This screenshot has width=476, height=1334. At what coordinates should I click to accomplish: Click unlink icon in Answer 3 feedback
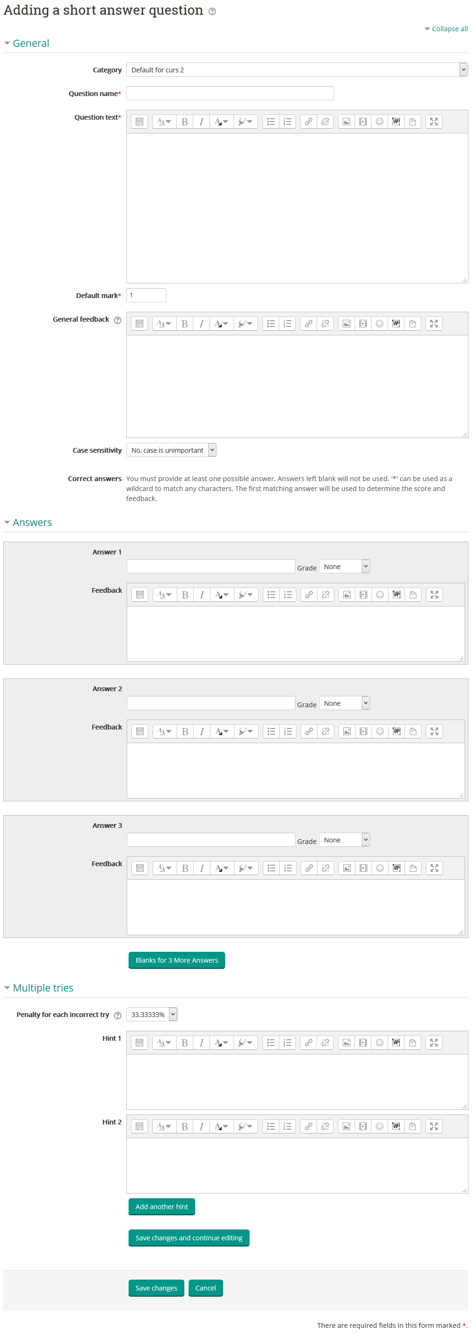click(325, 869)
